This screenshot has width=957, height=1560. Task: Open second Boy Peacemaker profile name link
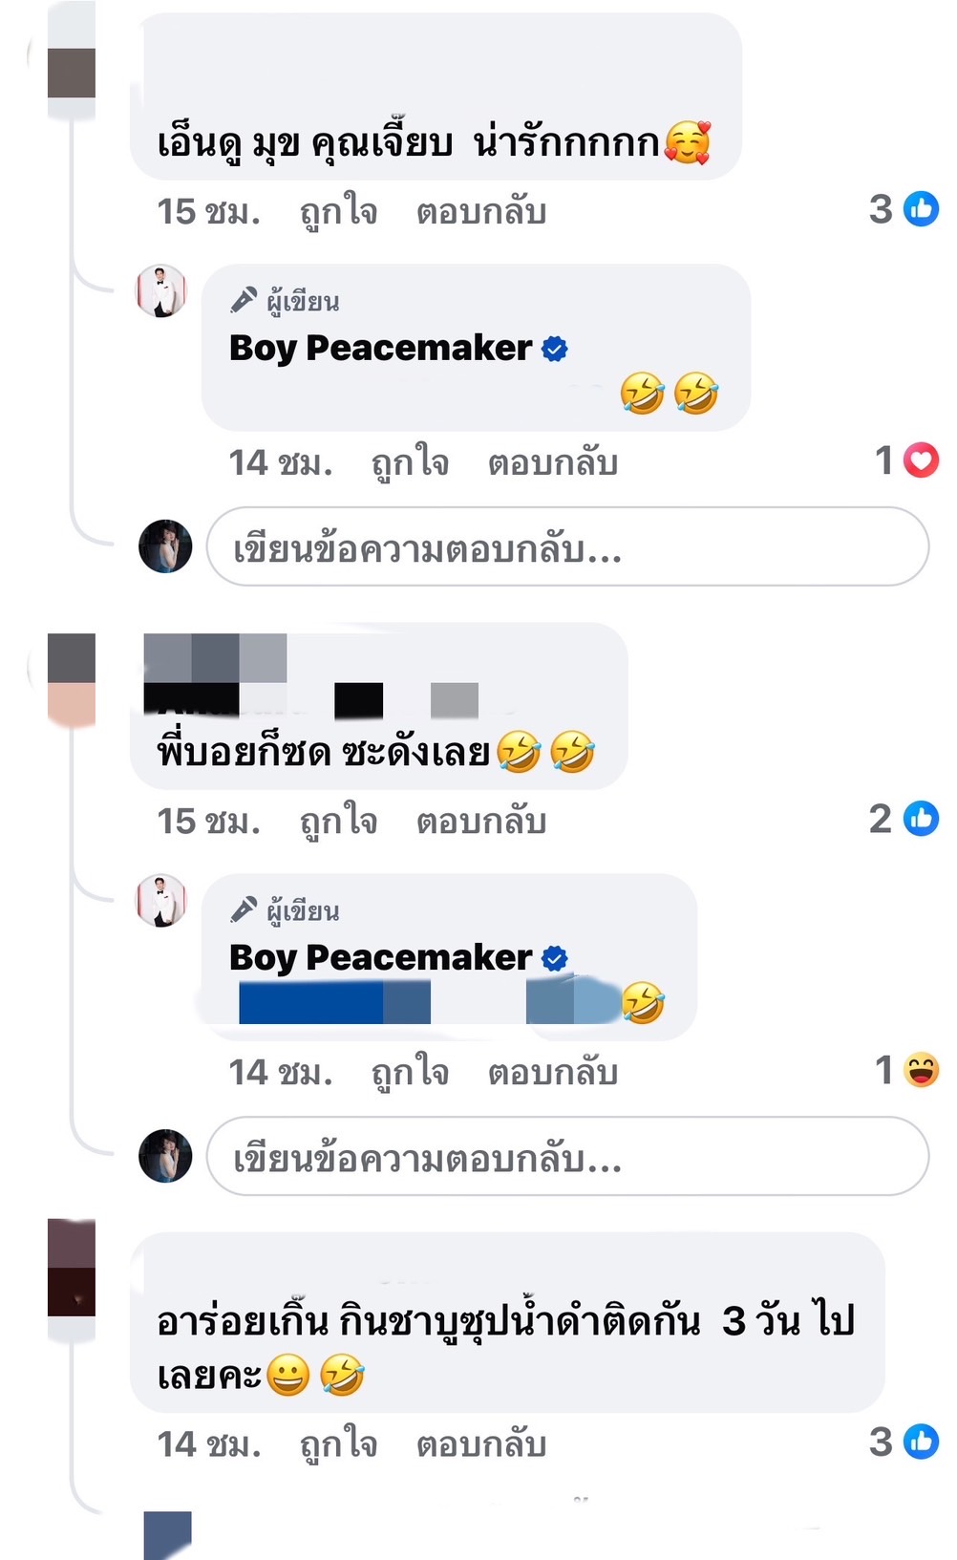coord(380,958)
